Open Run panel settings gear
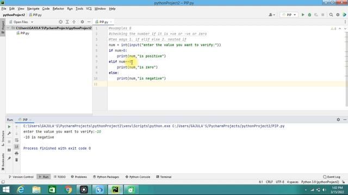348x195 pixels. click(x=338, y=120)
